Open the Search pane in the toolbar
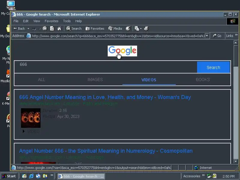This screenshot has height=180, width=240. click(74, 28)
